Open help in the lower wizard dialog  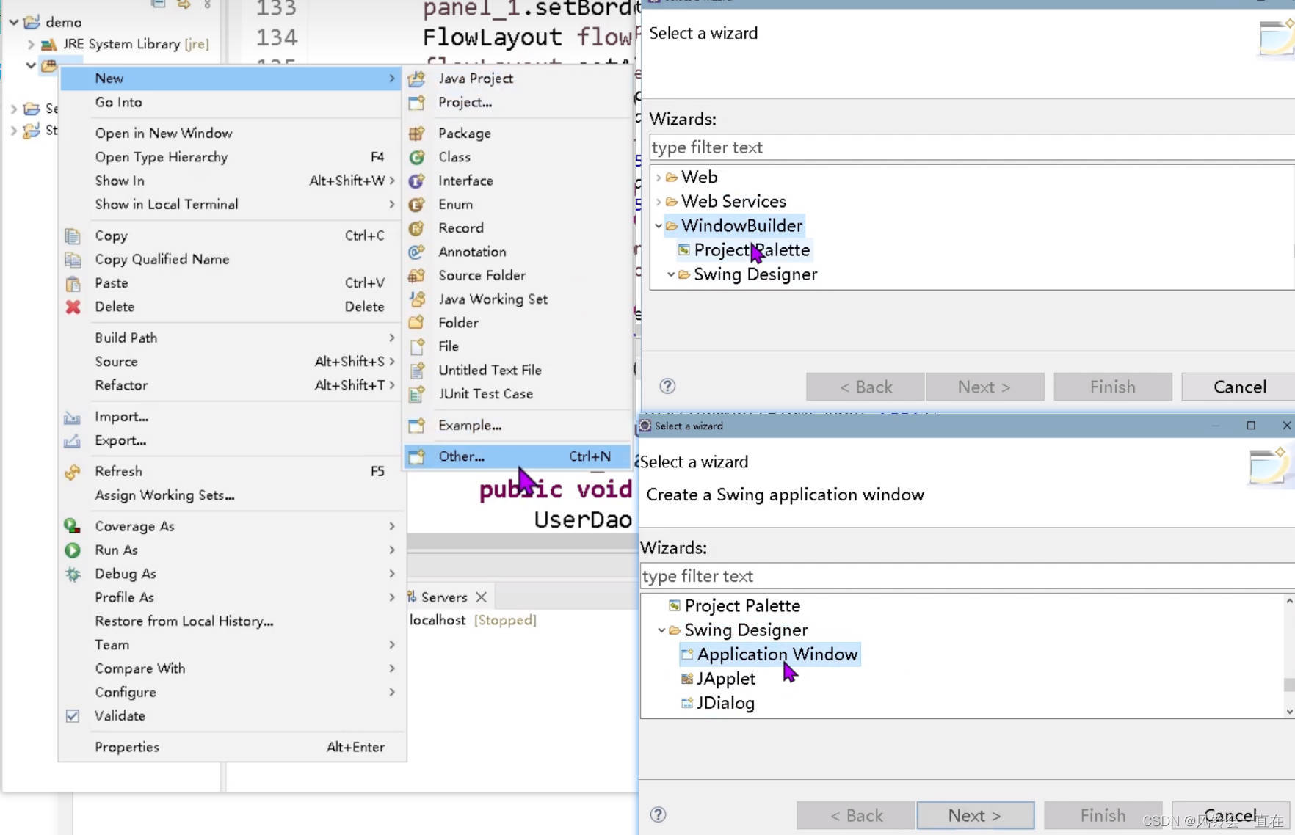click(659, 814)
